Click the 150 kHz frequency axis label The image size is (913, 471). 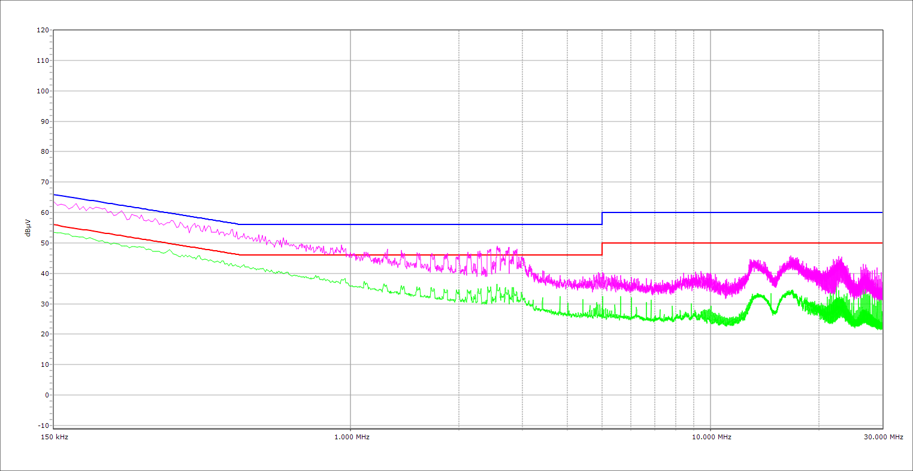(54, 437)
